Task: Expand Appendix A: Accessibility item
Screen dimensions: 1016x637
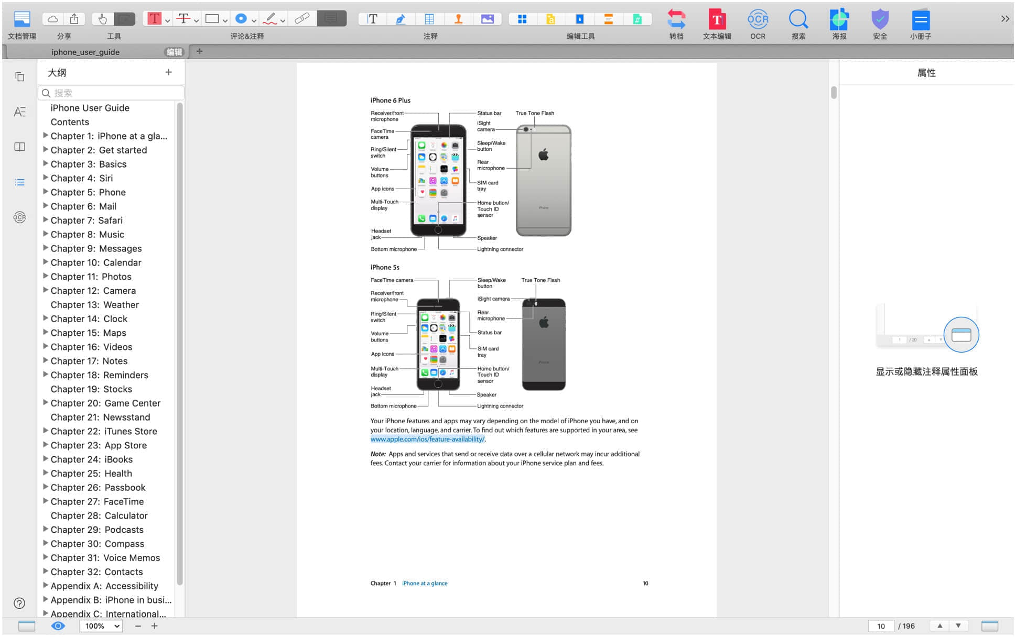Action: click(46, 585)
